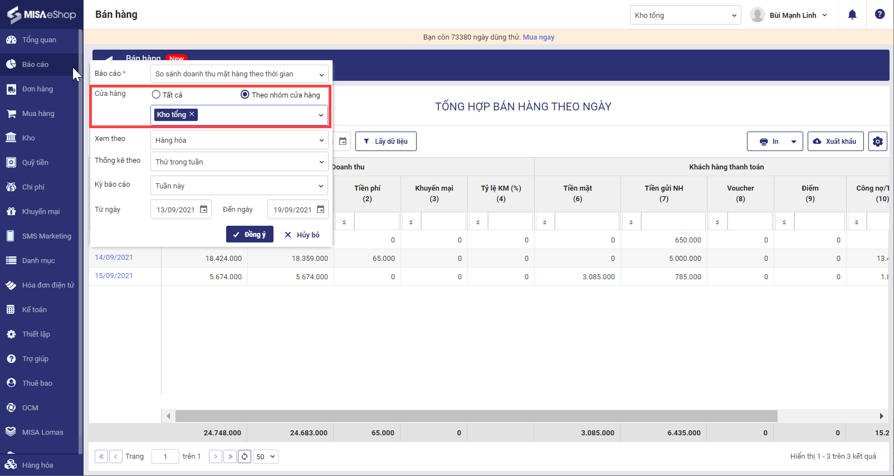Expand the Kỳ báo cáo dropdown
This screenshot has width=894, height=476.
tap(239, 186)
